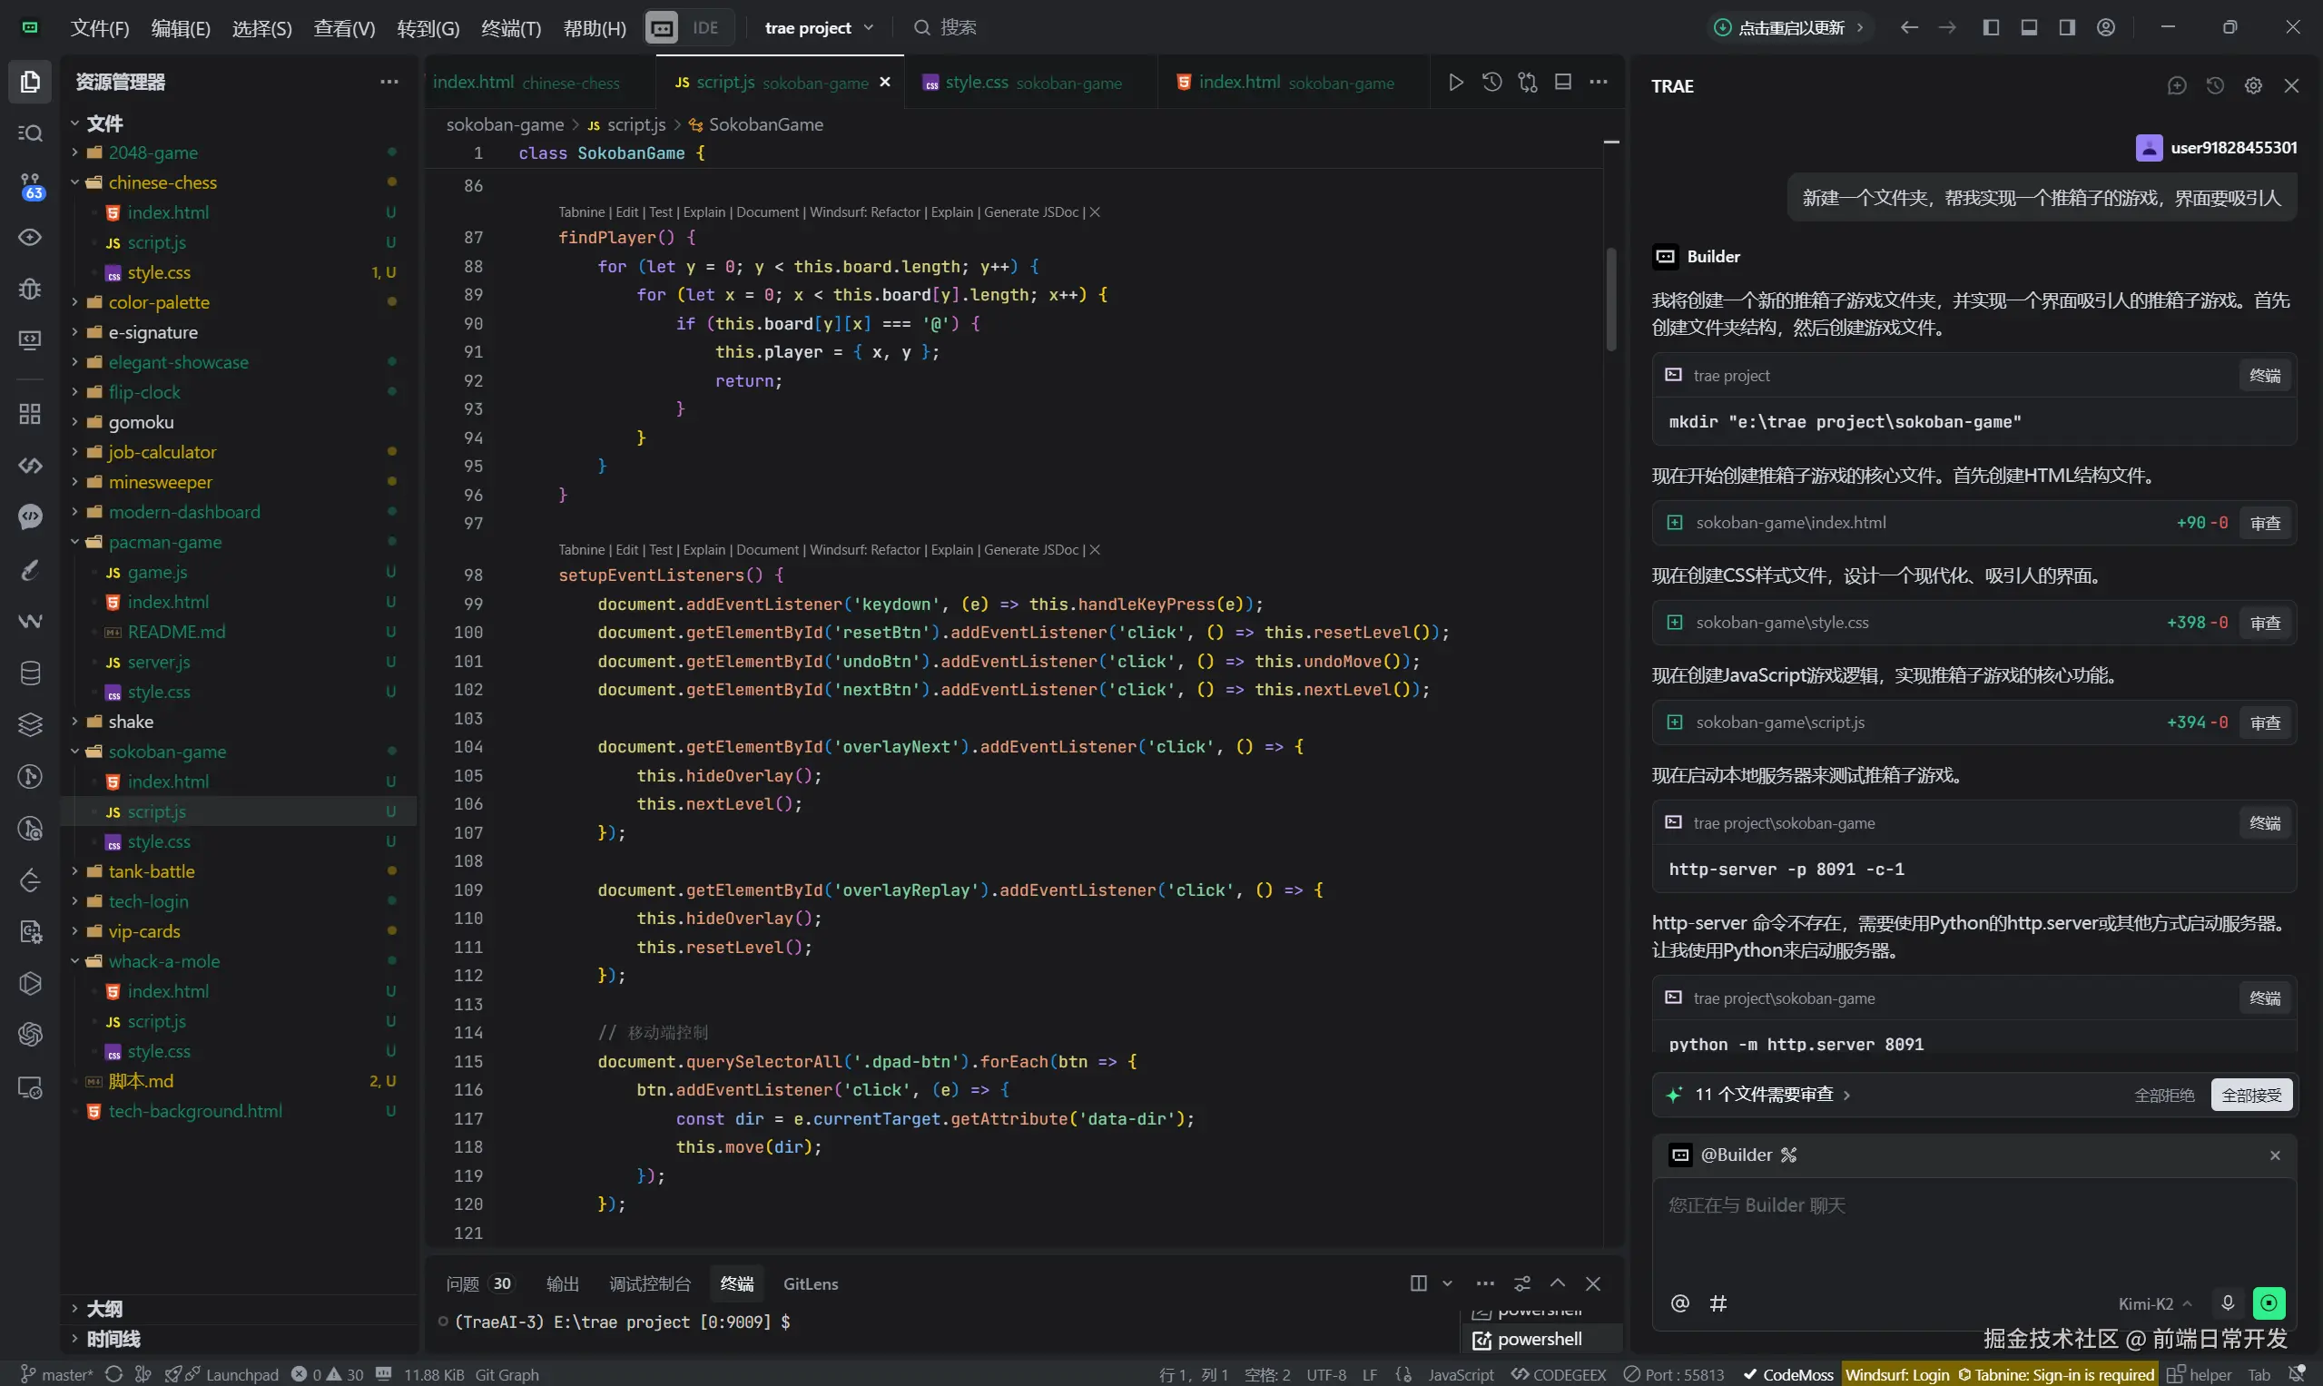Collapse the pacman-game folder
Image resolution: width=2323 pixels, height=1386 pixels.
coord(164,542)
